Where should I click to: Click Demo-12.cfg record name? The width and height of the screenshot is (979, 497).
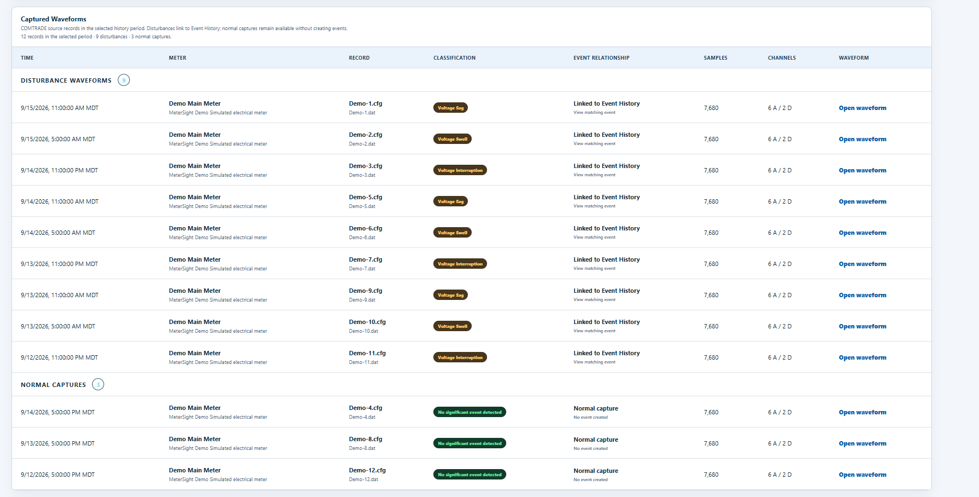click(367, 470)
